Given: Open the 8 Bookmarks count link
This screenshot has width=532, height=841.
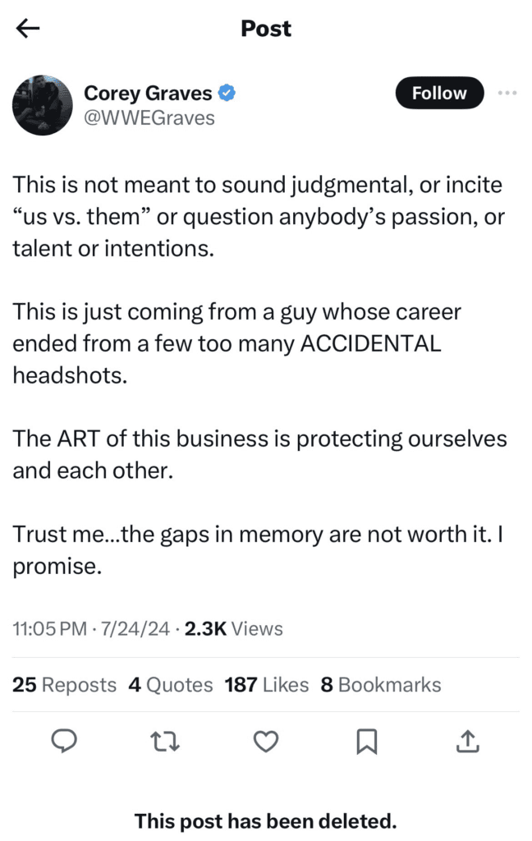Looking at the screenshot, I should pos(381,684).
